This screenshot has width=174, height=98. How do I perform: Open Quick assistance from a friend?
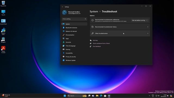[x=101, y=44]
